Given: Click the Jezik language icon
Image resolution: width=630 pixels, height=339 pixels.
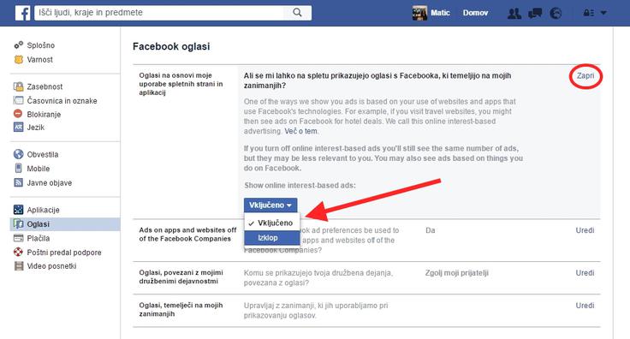Looking at the screenshot, I should tap(19, 128).
